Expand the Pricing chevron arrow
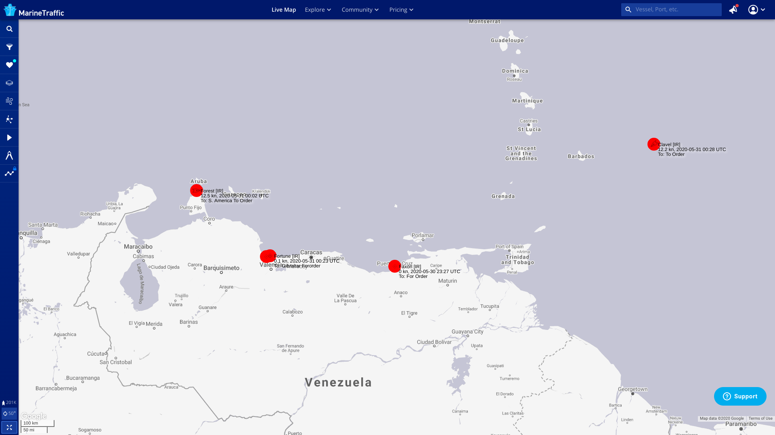 (x=411, y=10)
